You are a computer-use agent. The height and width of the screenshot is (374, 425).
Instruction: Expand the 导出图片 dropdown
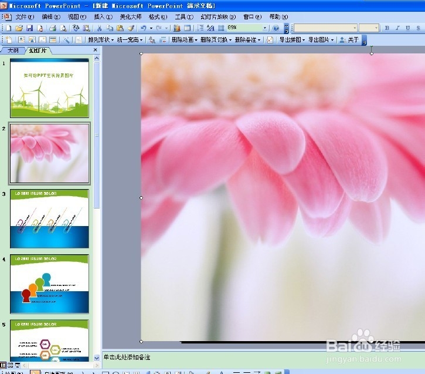(332, 40)
